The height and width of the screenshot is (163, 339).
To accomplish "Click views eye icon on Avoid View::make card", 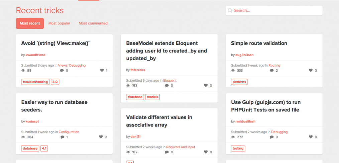I will coord(23,70).
